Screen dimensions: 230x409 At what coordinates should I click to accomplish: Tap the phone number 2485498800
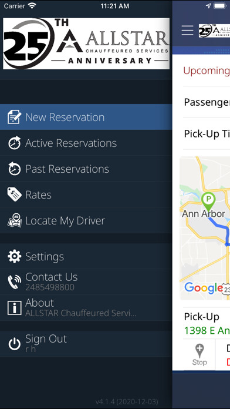coord(50,287)
